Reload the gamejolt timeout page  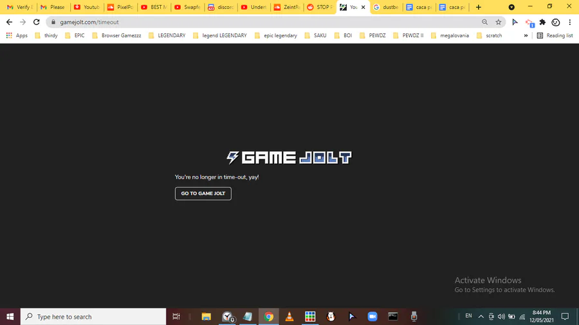point(36,22)
